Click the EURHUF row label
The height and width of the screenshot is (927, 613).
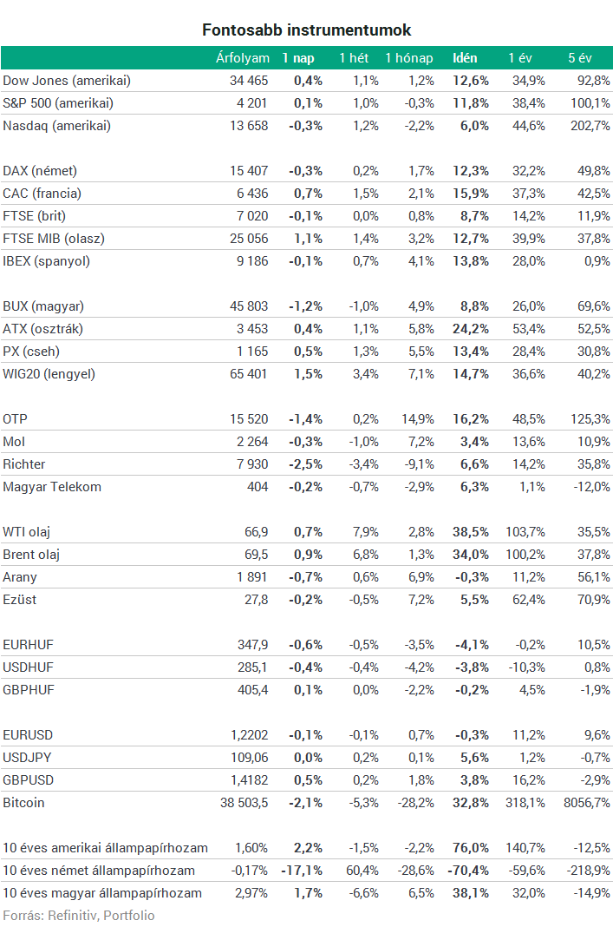tap(28, 644)
